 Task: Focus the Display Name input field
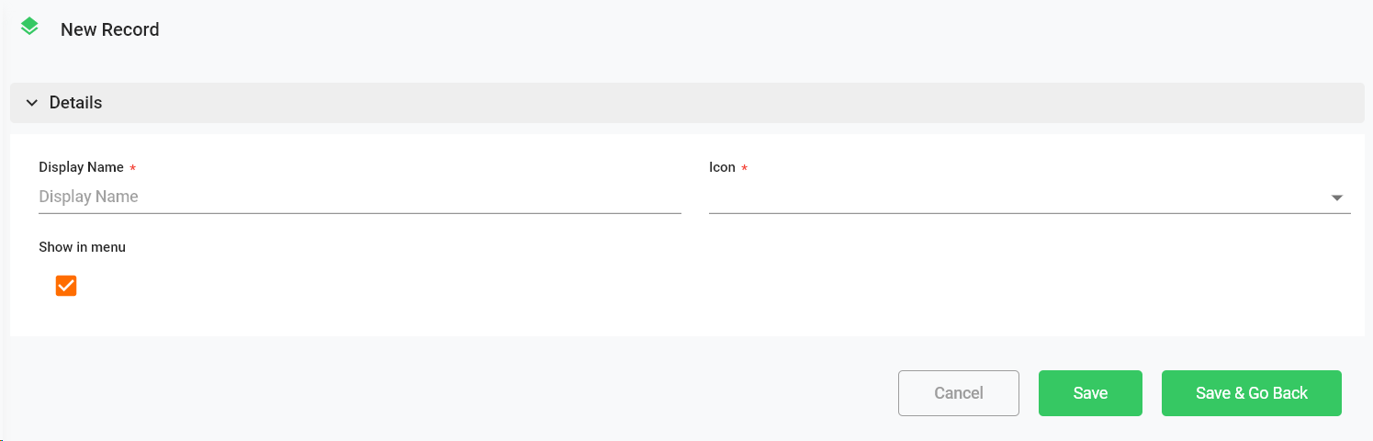(359, 197)
